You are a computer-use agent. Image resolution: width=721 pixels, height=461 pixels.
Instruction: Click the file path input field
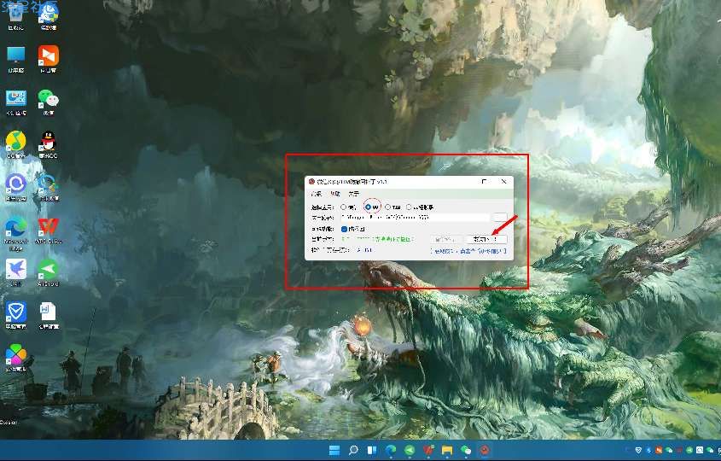tap(416, 217)
